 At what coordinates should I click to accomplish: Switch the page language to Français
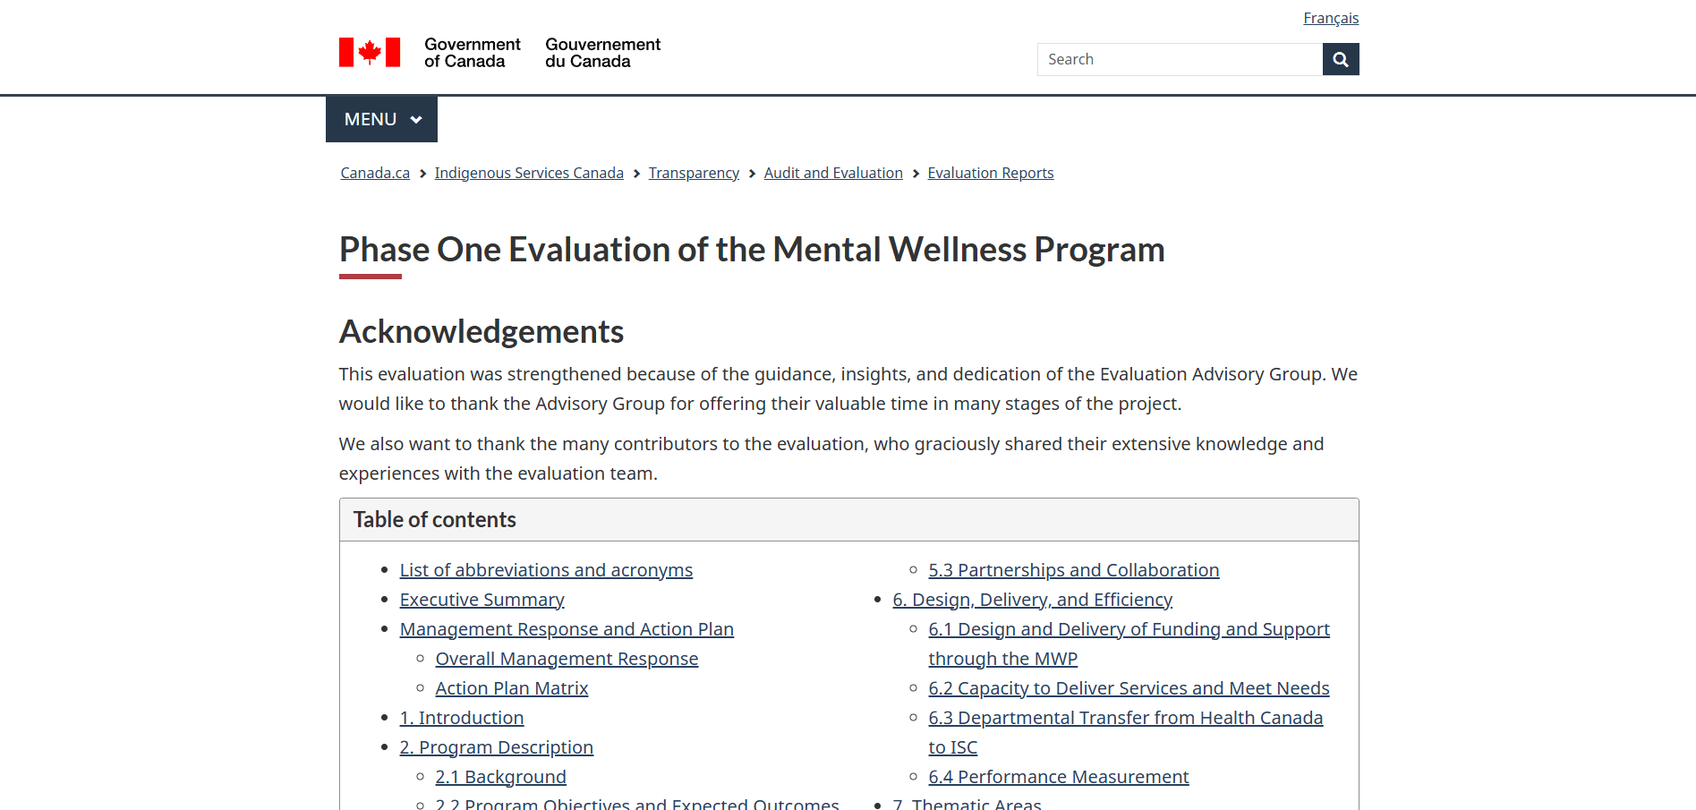1331,17
